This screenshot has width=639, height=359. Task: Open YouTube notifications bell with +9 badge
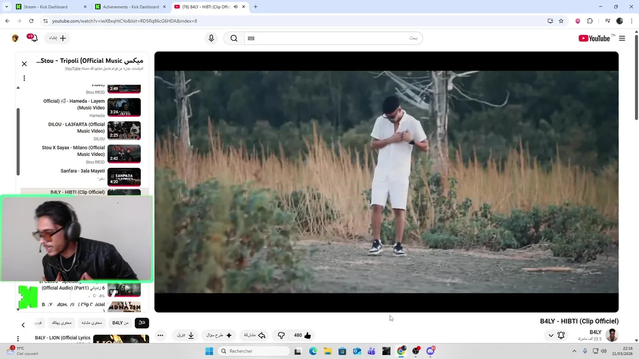[x=32, y=38]
